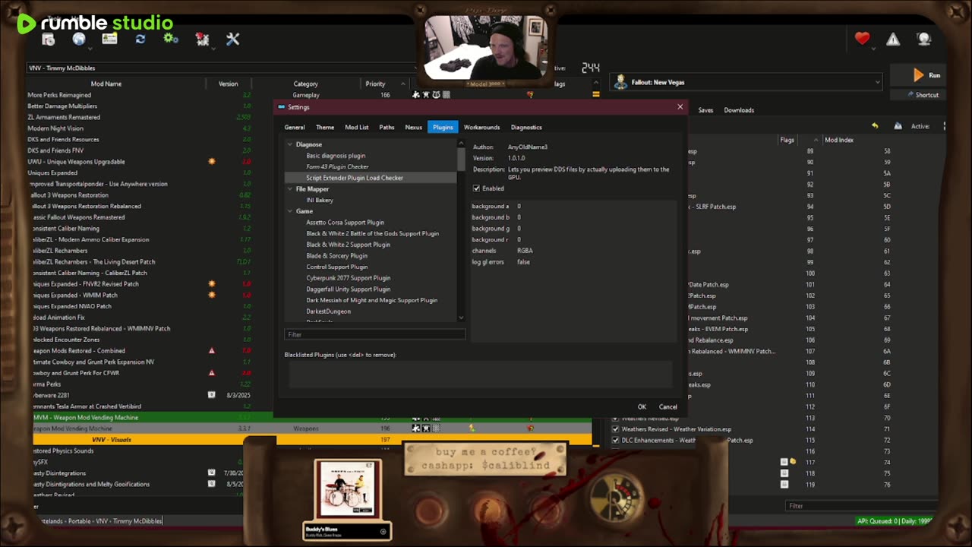This screenshot has width=972, height=547.
Task: Open the install mod from archive icon
Action: pos(49,40)
